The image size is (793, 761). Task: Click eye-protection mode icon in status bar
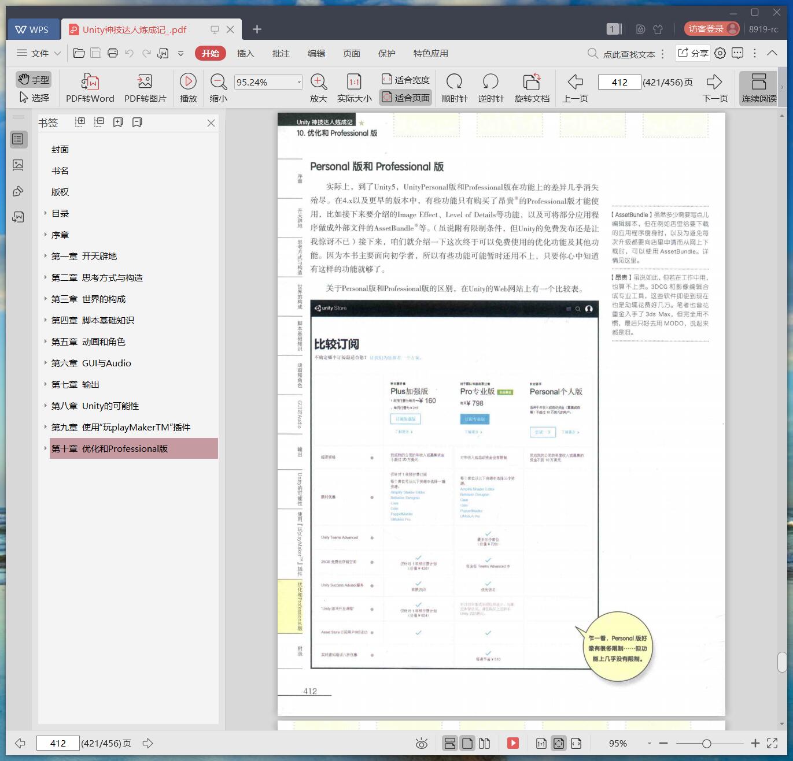(422, 744)
